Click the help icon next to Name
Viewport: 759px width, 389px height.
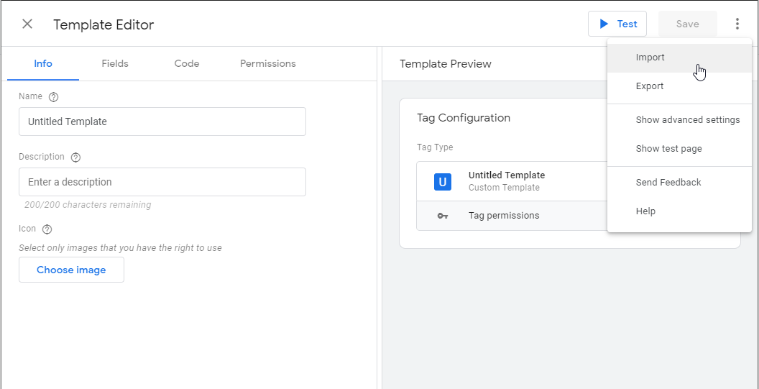click(54, 97)
